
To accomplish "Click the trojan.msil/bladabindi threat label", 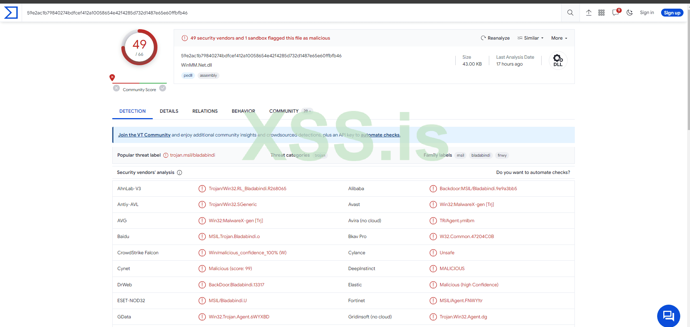I will pos(192,155).
